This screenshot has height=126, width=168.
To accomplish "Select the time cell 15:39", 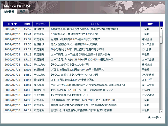I will pyautogui.click(x=27, y=39).
